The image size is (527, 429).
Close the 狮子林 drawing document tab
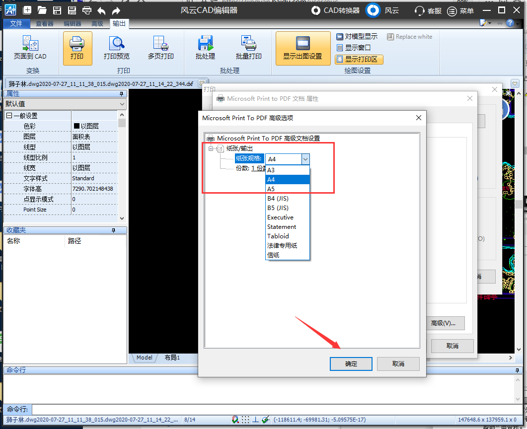(x=202, y=83)
